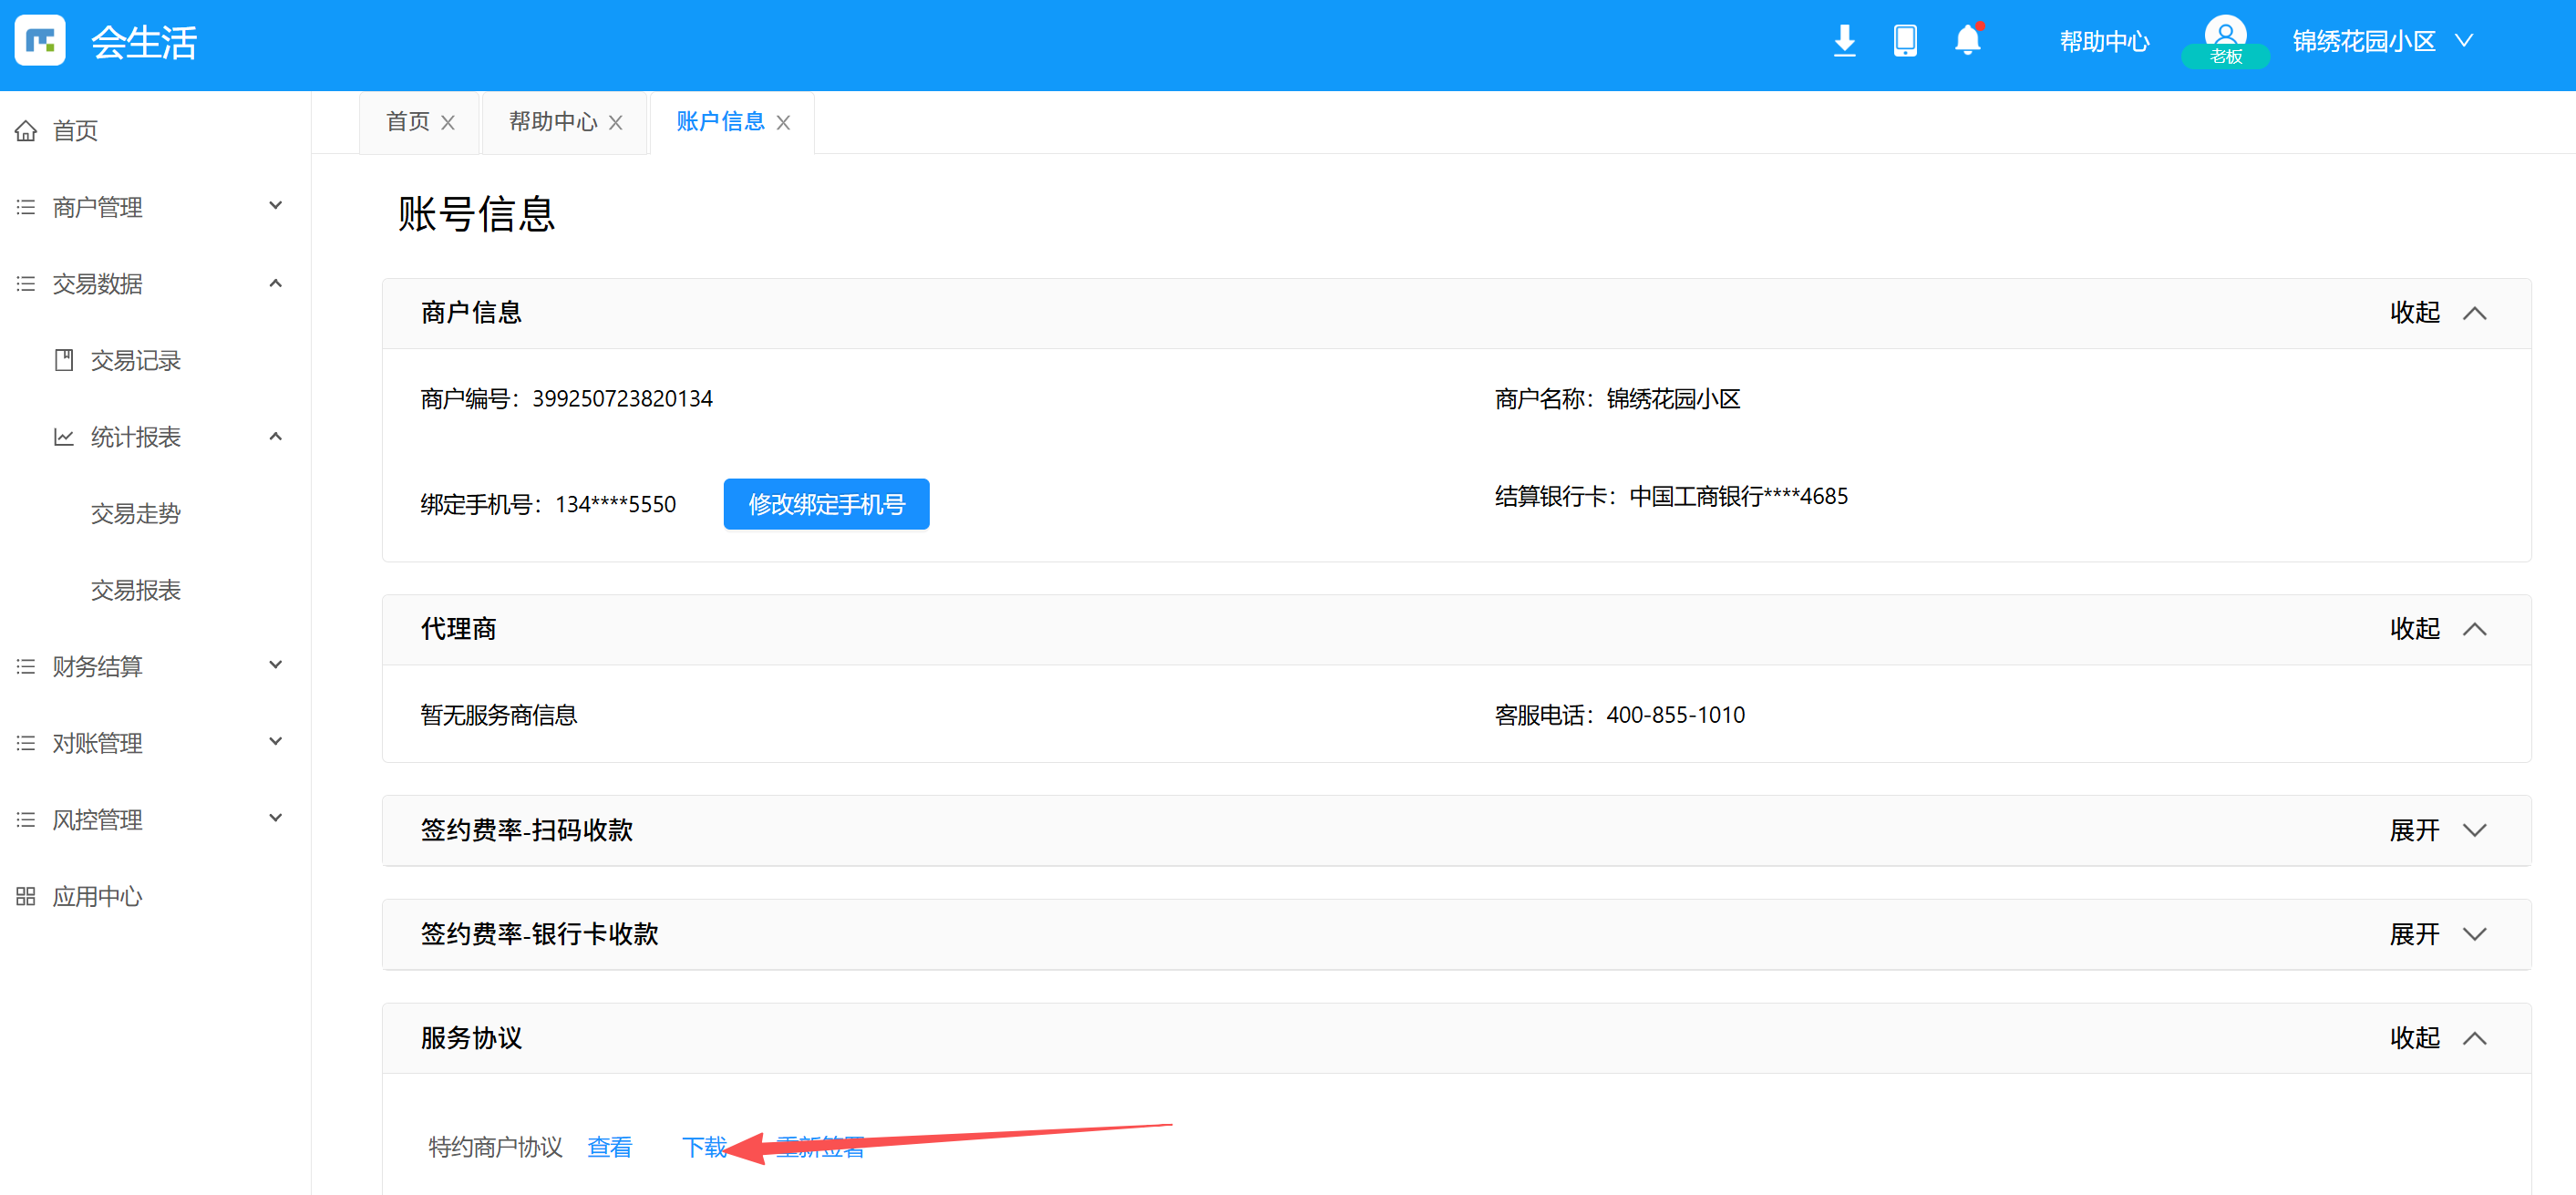Open notifications bell icon

[1967, 40]
